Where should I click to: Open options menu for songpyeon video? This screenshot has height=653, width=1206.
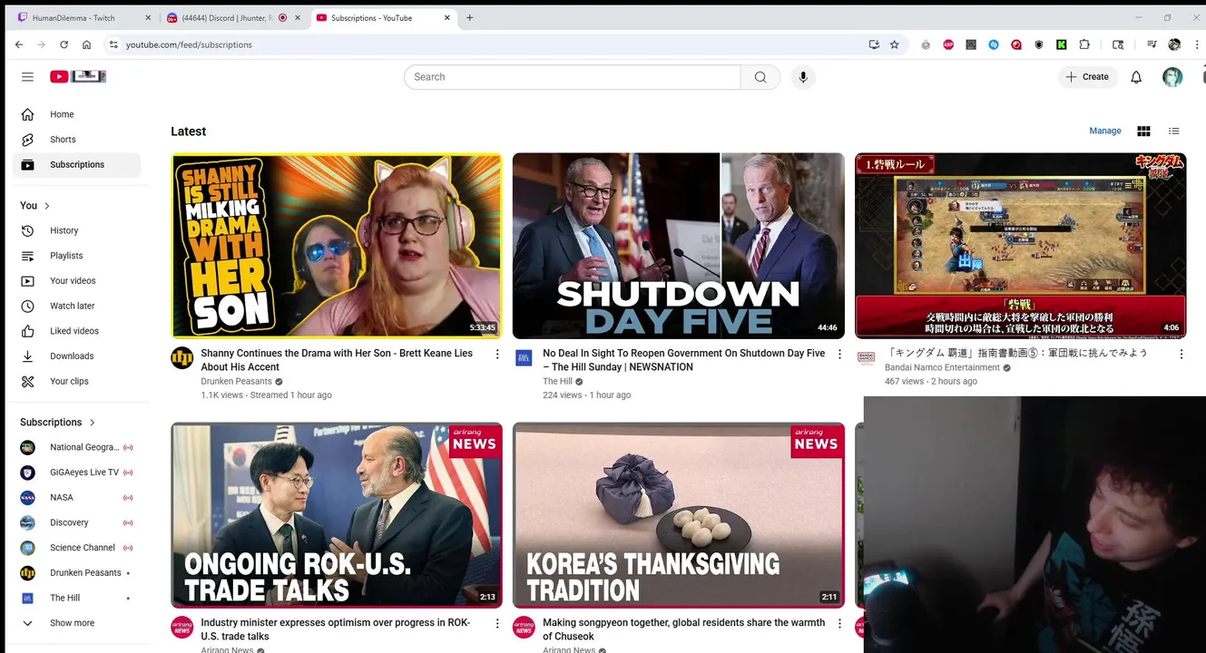pyautogui.click(x=839, y=624)
